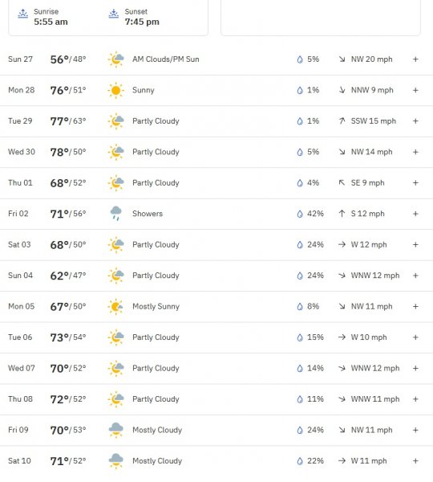
Task: Click the Mostly Cloudy icon on Fri 09
Action: click(x=116, y=430)
